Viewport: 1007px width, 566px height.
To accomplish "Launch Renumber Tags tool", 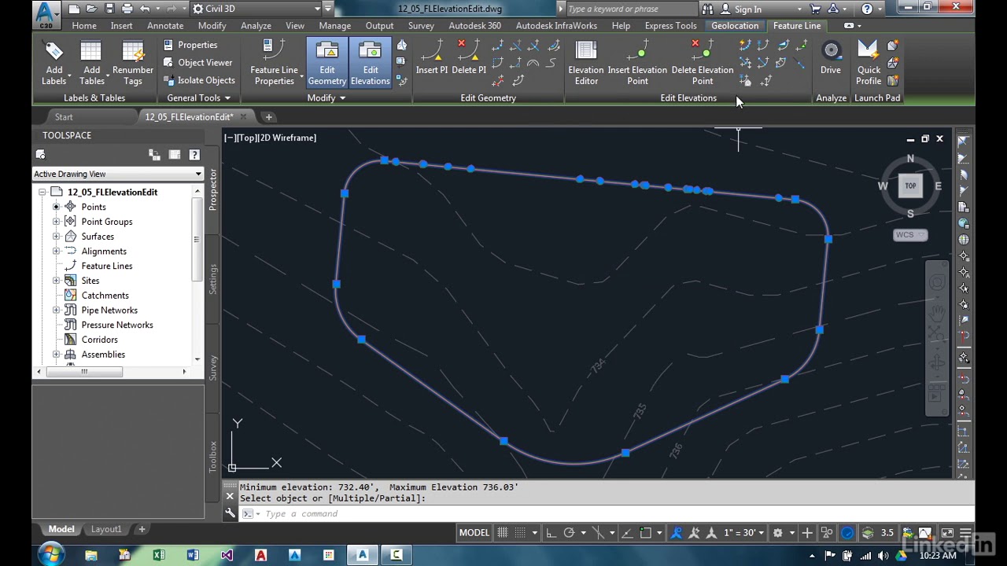I will [133, 63].
